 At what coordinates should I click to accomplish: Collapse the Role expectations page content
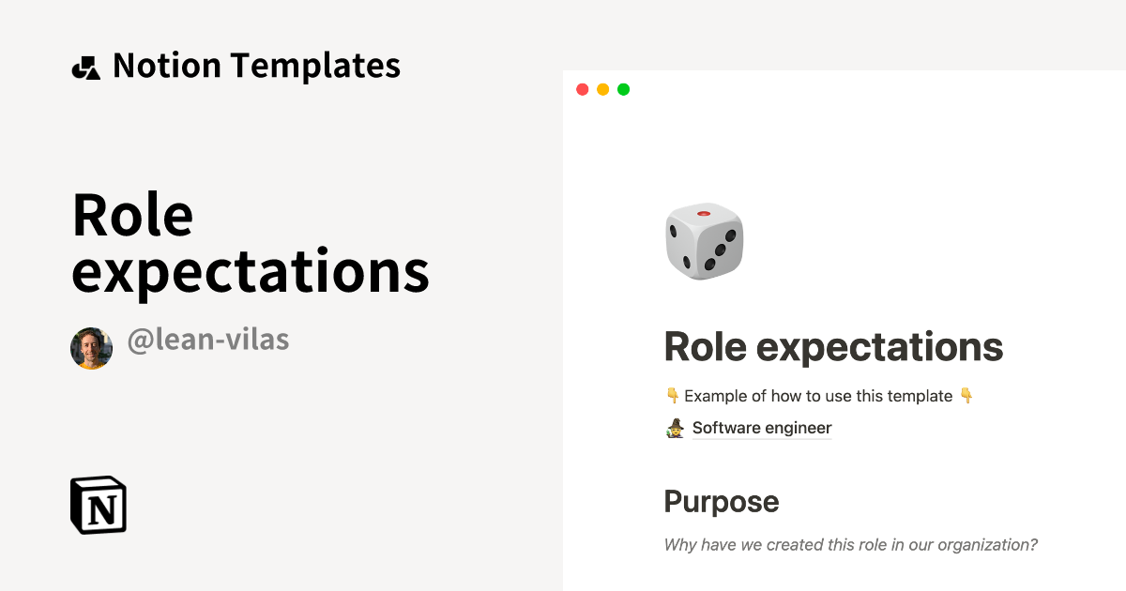(x=833, y=346)
